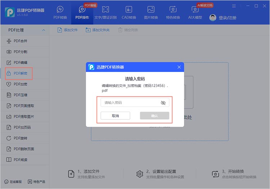Click 添加文件夹 toolbar button
This screenshot has width=270, height=189.
98,30
